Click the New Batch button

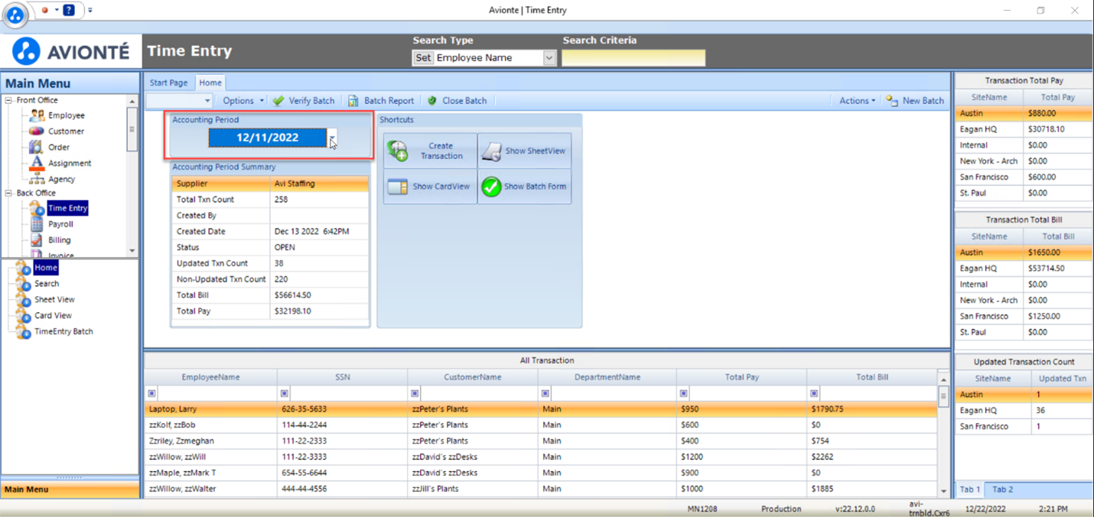point(915,101)
